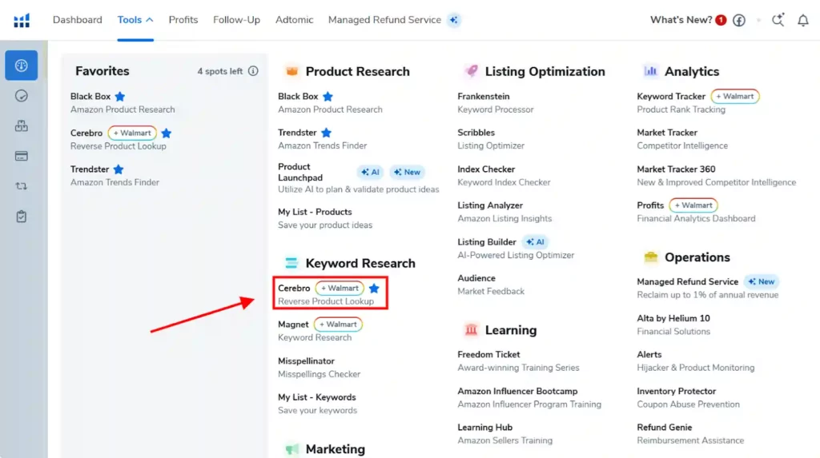Open What's New announcements
Image resolution: width=820 pixels, height=458 pixels.
pos(681,20)
